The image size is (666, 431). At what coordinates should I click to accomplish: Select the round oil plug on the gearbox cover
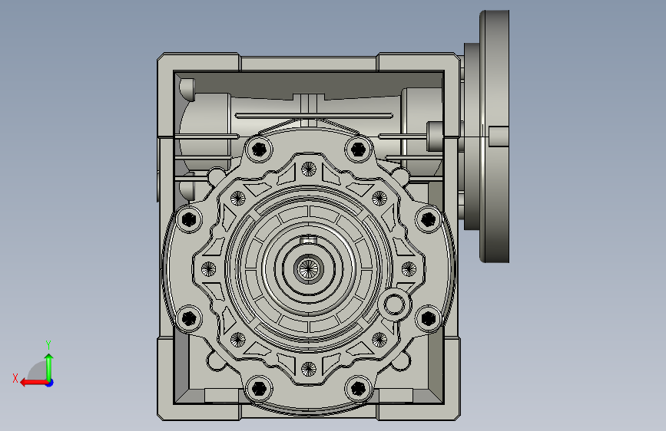pyautogui.click(x=395, y=304)
